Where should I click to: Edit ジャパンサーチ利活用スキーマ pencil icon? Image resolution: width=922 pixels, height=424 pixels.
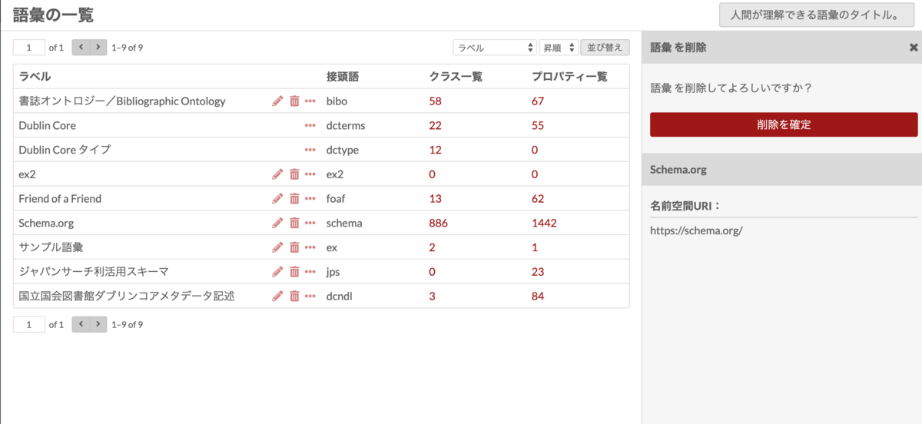point(277,271)
